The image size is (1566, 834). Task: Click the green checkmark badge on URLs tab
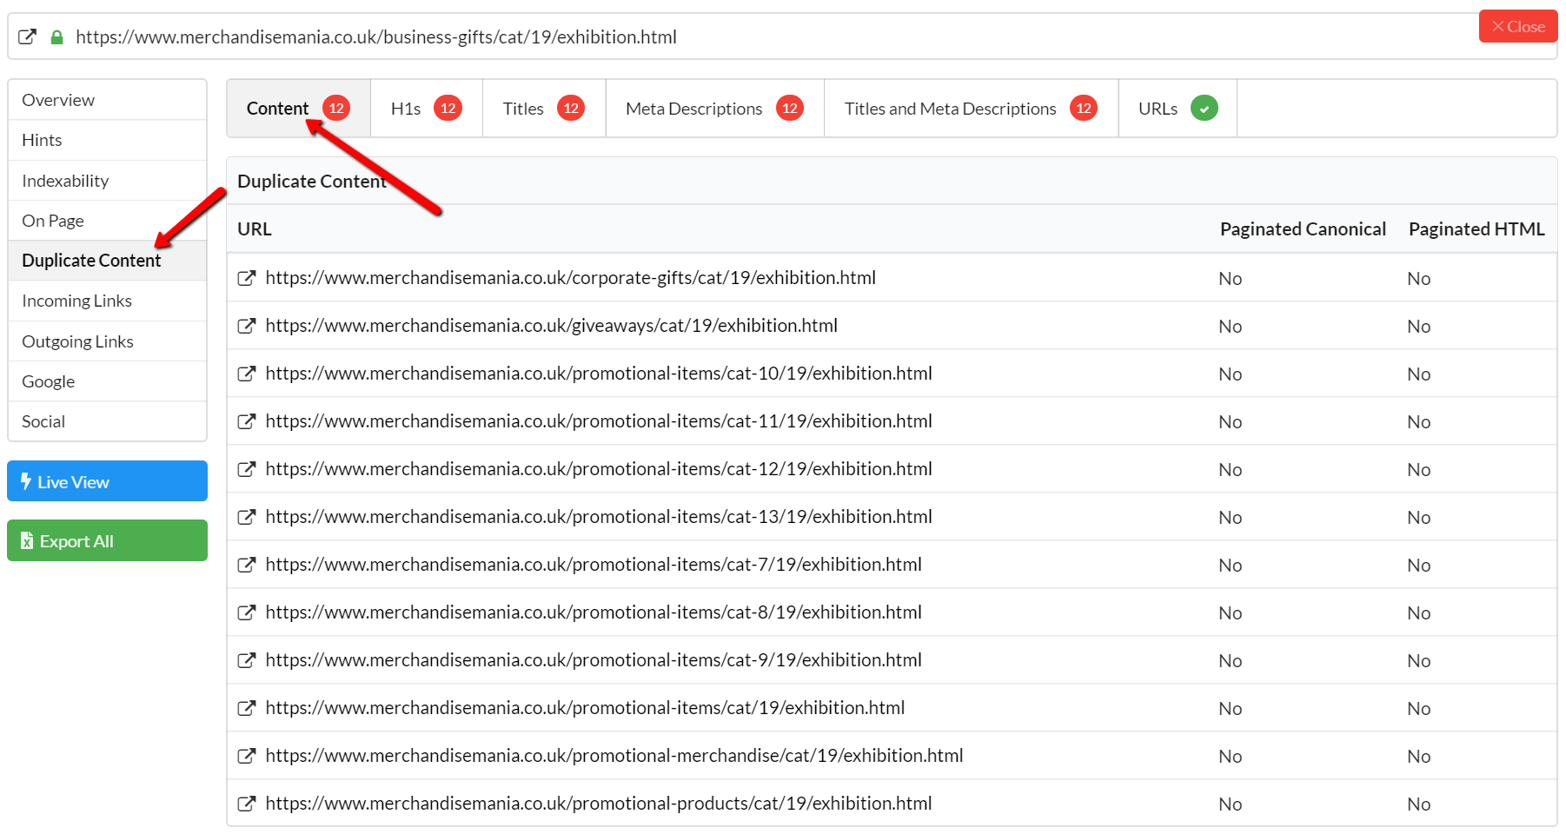(x=1204, y=108)
